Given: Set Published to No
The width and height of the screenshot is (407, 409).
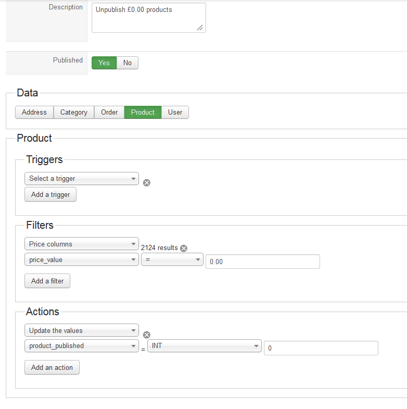Looking at the screenshot, I should 128,63.
